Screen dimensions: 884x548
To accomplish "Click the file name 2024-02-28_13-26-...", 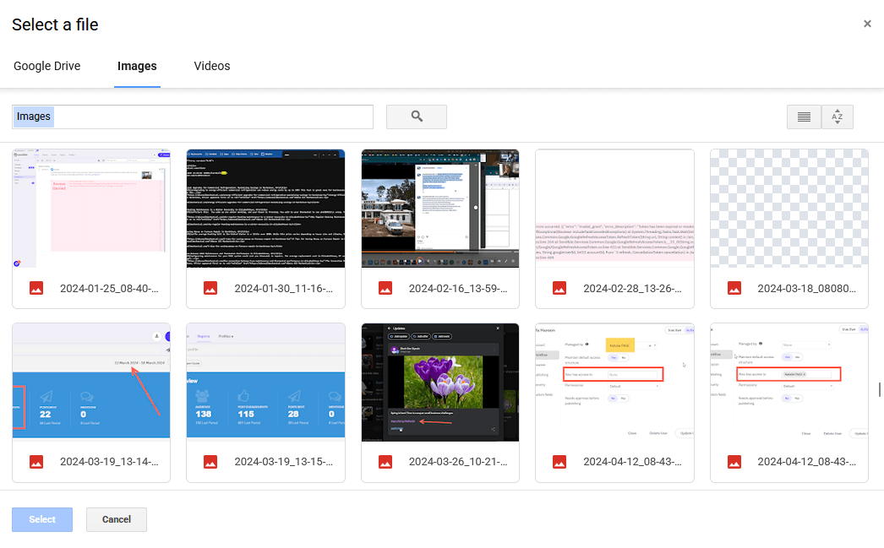I will coord(632,289).
